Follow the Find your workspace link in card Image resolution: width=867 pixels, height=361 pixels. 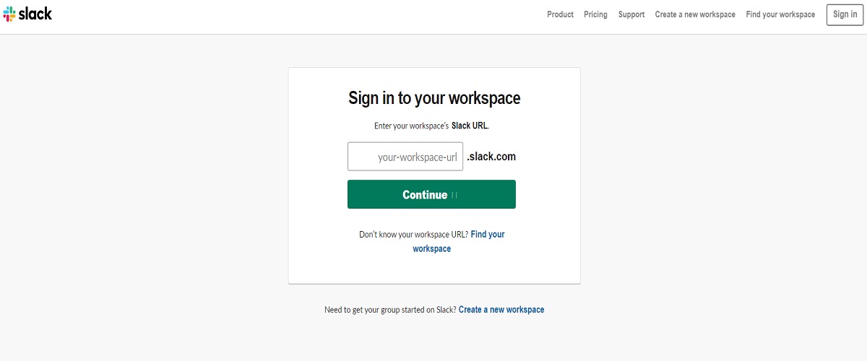pos(487,235)
